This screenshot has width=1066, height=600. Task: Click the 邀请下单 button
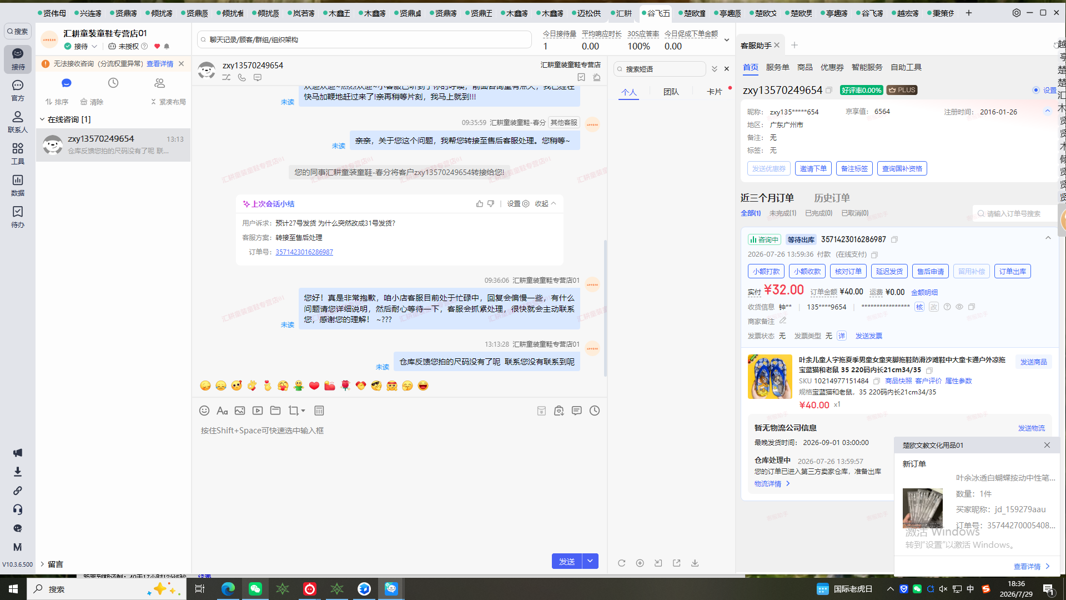[x=813, y=168]
